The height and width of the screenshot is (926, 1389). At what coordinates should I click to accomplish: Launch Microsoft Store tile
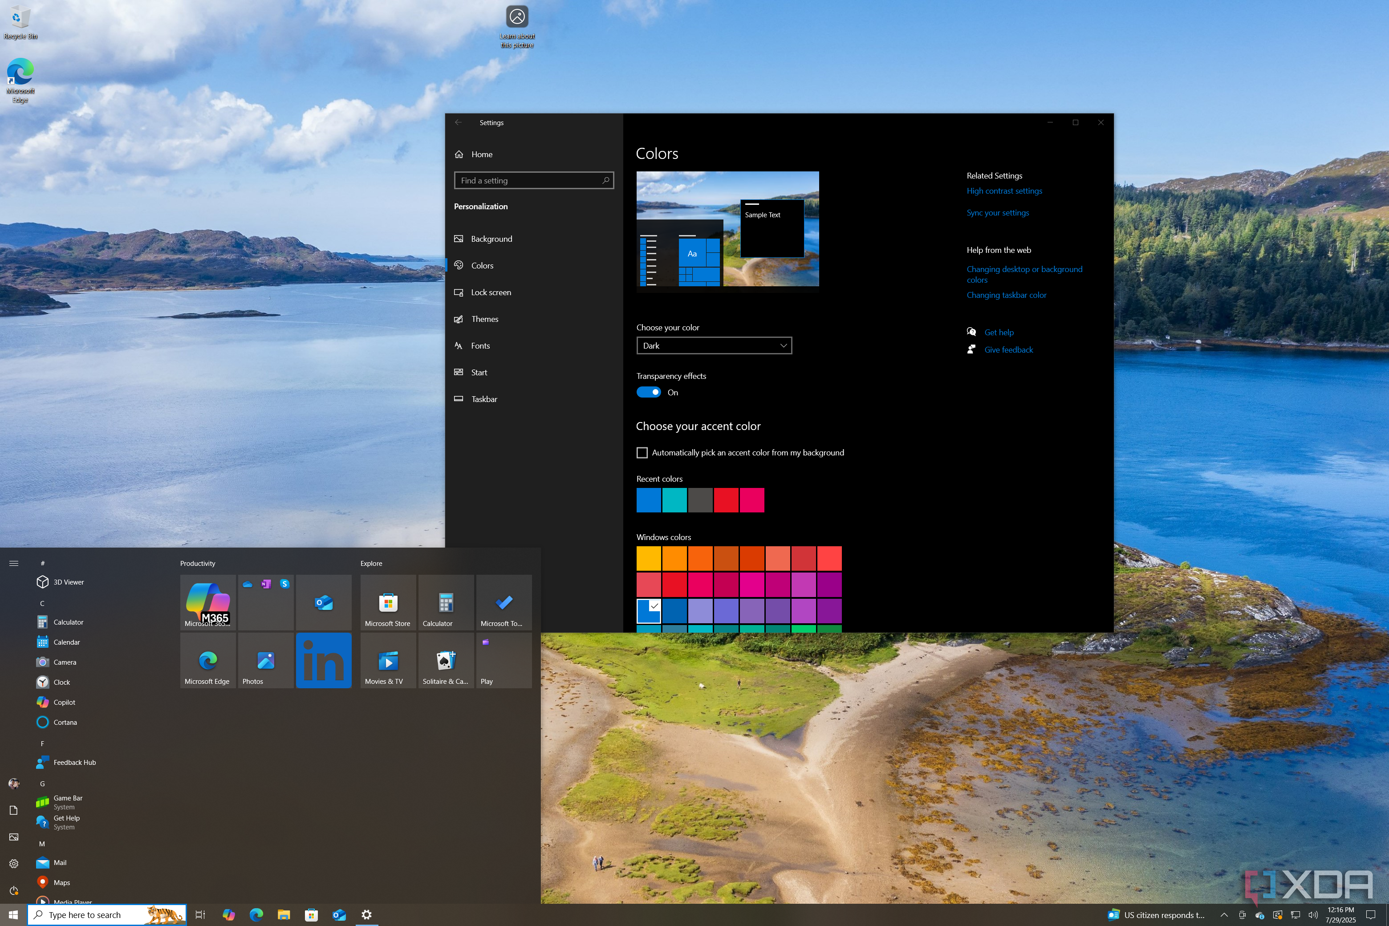pyautogui.click(x=387, y=602)
